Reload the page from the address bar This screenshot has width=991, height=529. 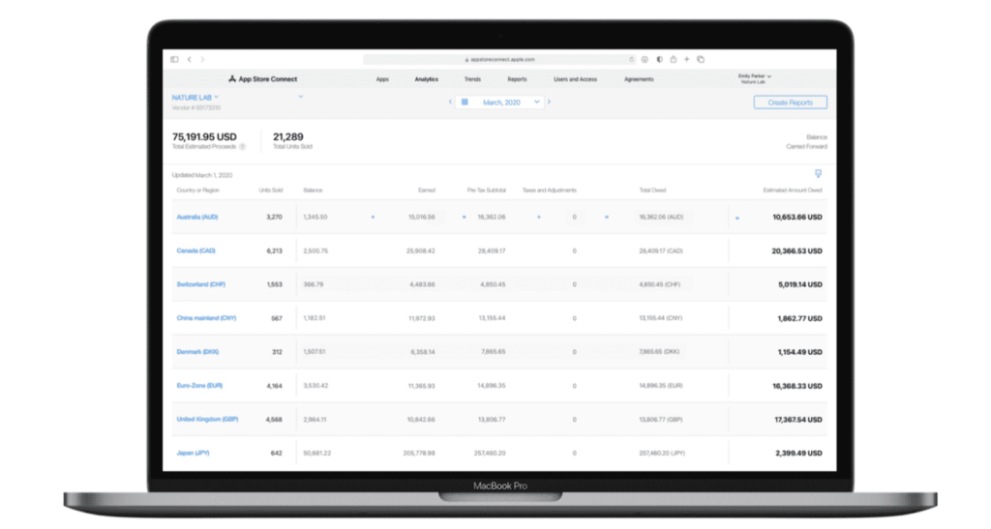pyautogui.click(x=631, y=59)
